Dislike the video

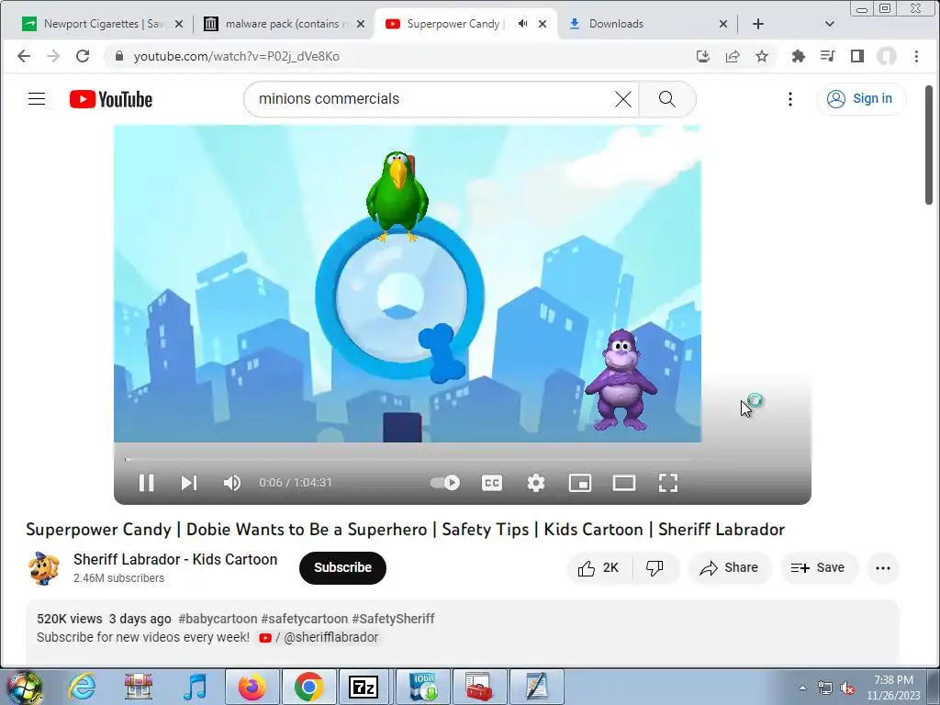click(x=655, y=567)
